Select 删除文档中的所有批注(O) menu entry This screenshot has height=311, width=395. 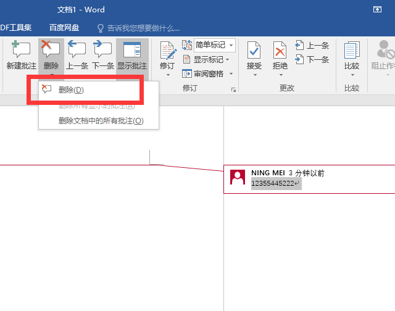click(99, 121)
